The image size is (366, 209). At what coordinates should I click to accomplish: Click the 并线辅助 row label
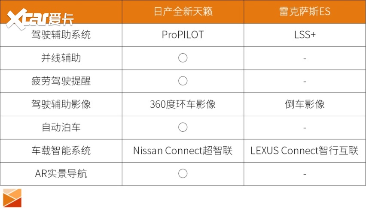pyautogui.click(x=61, y=58)
